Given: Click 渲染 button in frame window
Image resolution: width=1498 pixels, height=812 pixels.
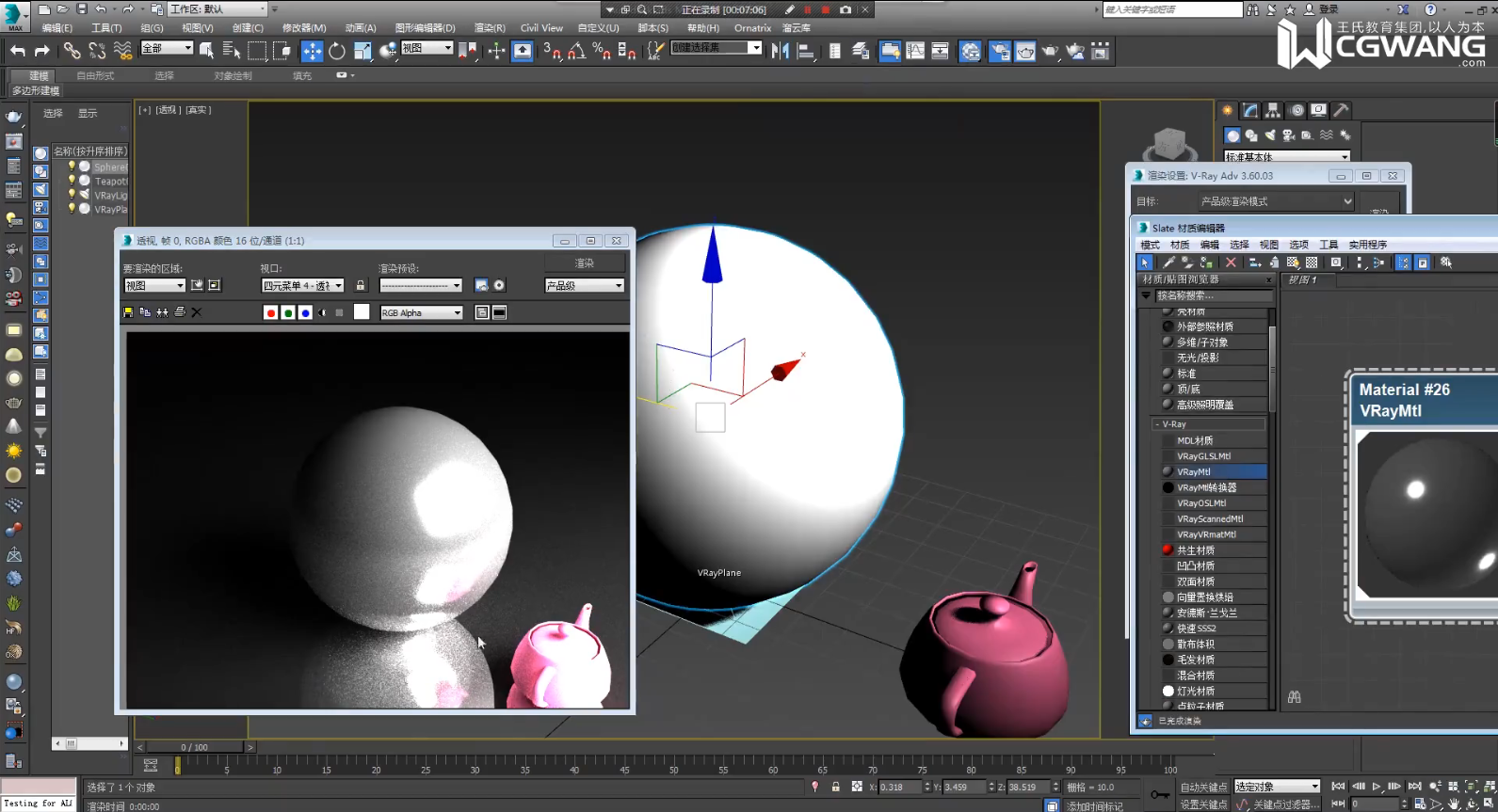Looking at the screenshot, I should point(585,263).
